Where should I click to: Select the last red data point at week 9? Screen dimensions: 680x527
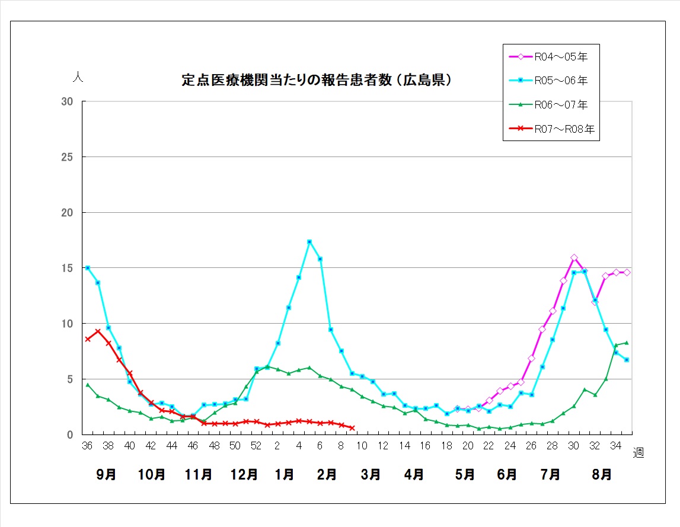point(352,428)
